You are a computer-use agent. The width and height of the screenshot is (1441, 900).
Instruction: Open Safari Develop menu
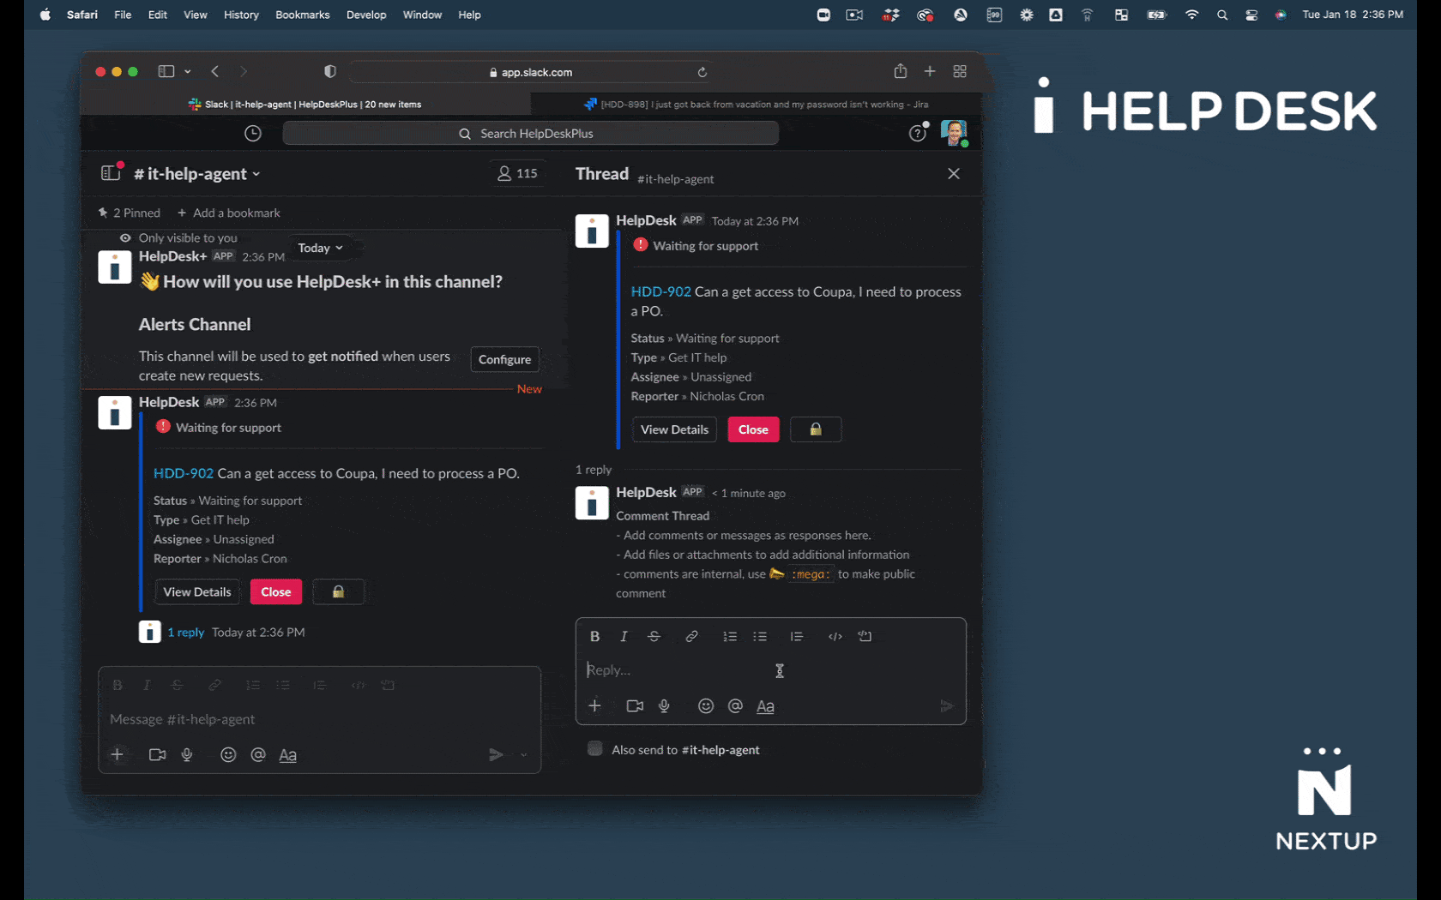pos(366,15)
